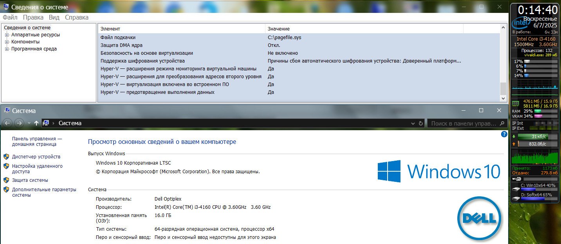Click the computer icon in address bar
561x244 pixels.
pos(46,123)
